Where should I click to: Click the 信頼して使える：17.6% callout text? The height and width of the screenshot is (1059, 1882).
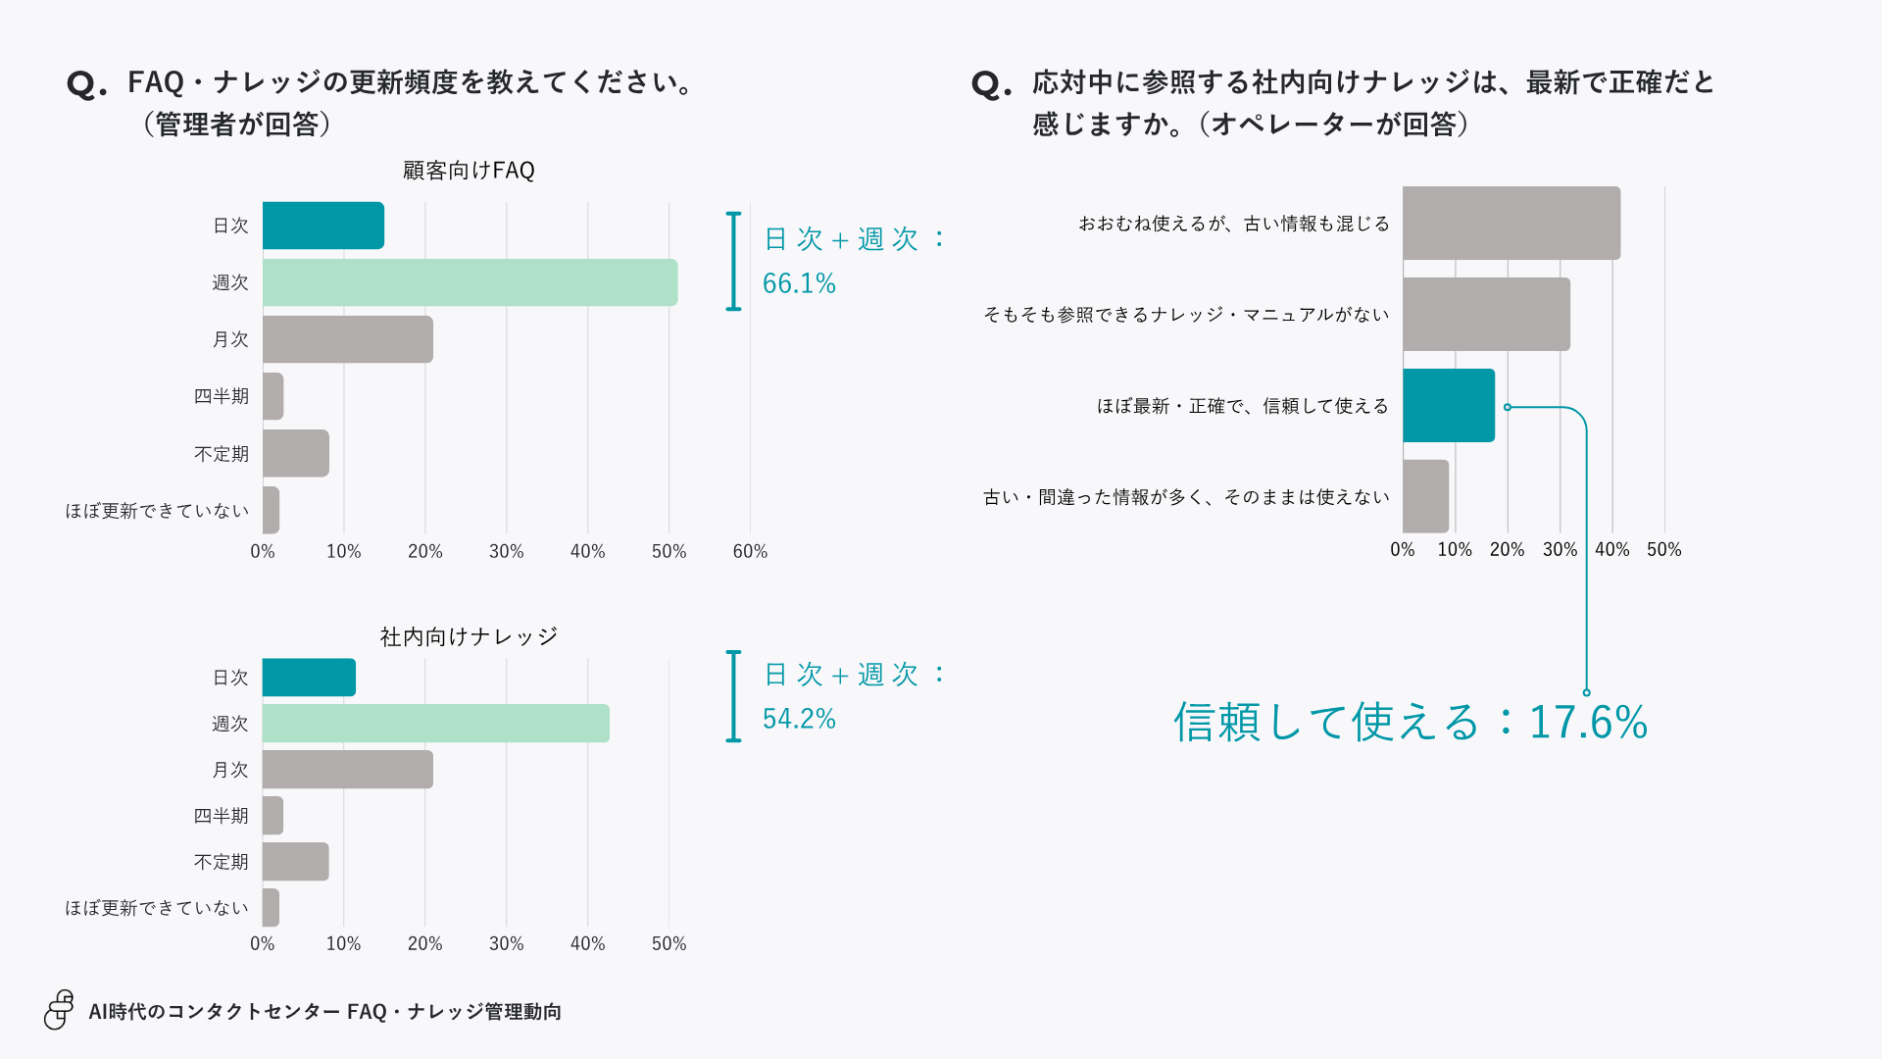coord(1411,723)
